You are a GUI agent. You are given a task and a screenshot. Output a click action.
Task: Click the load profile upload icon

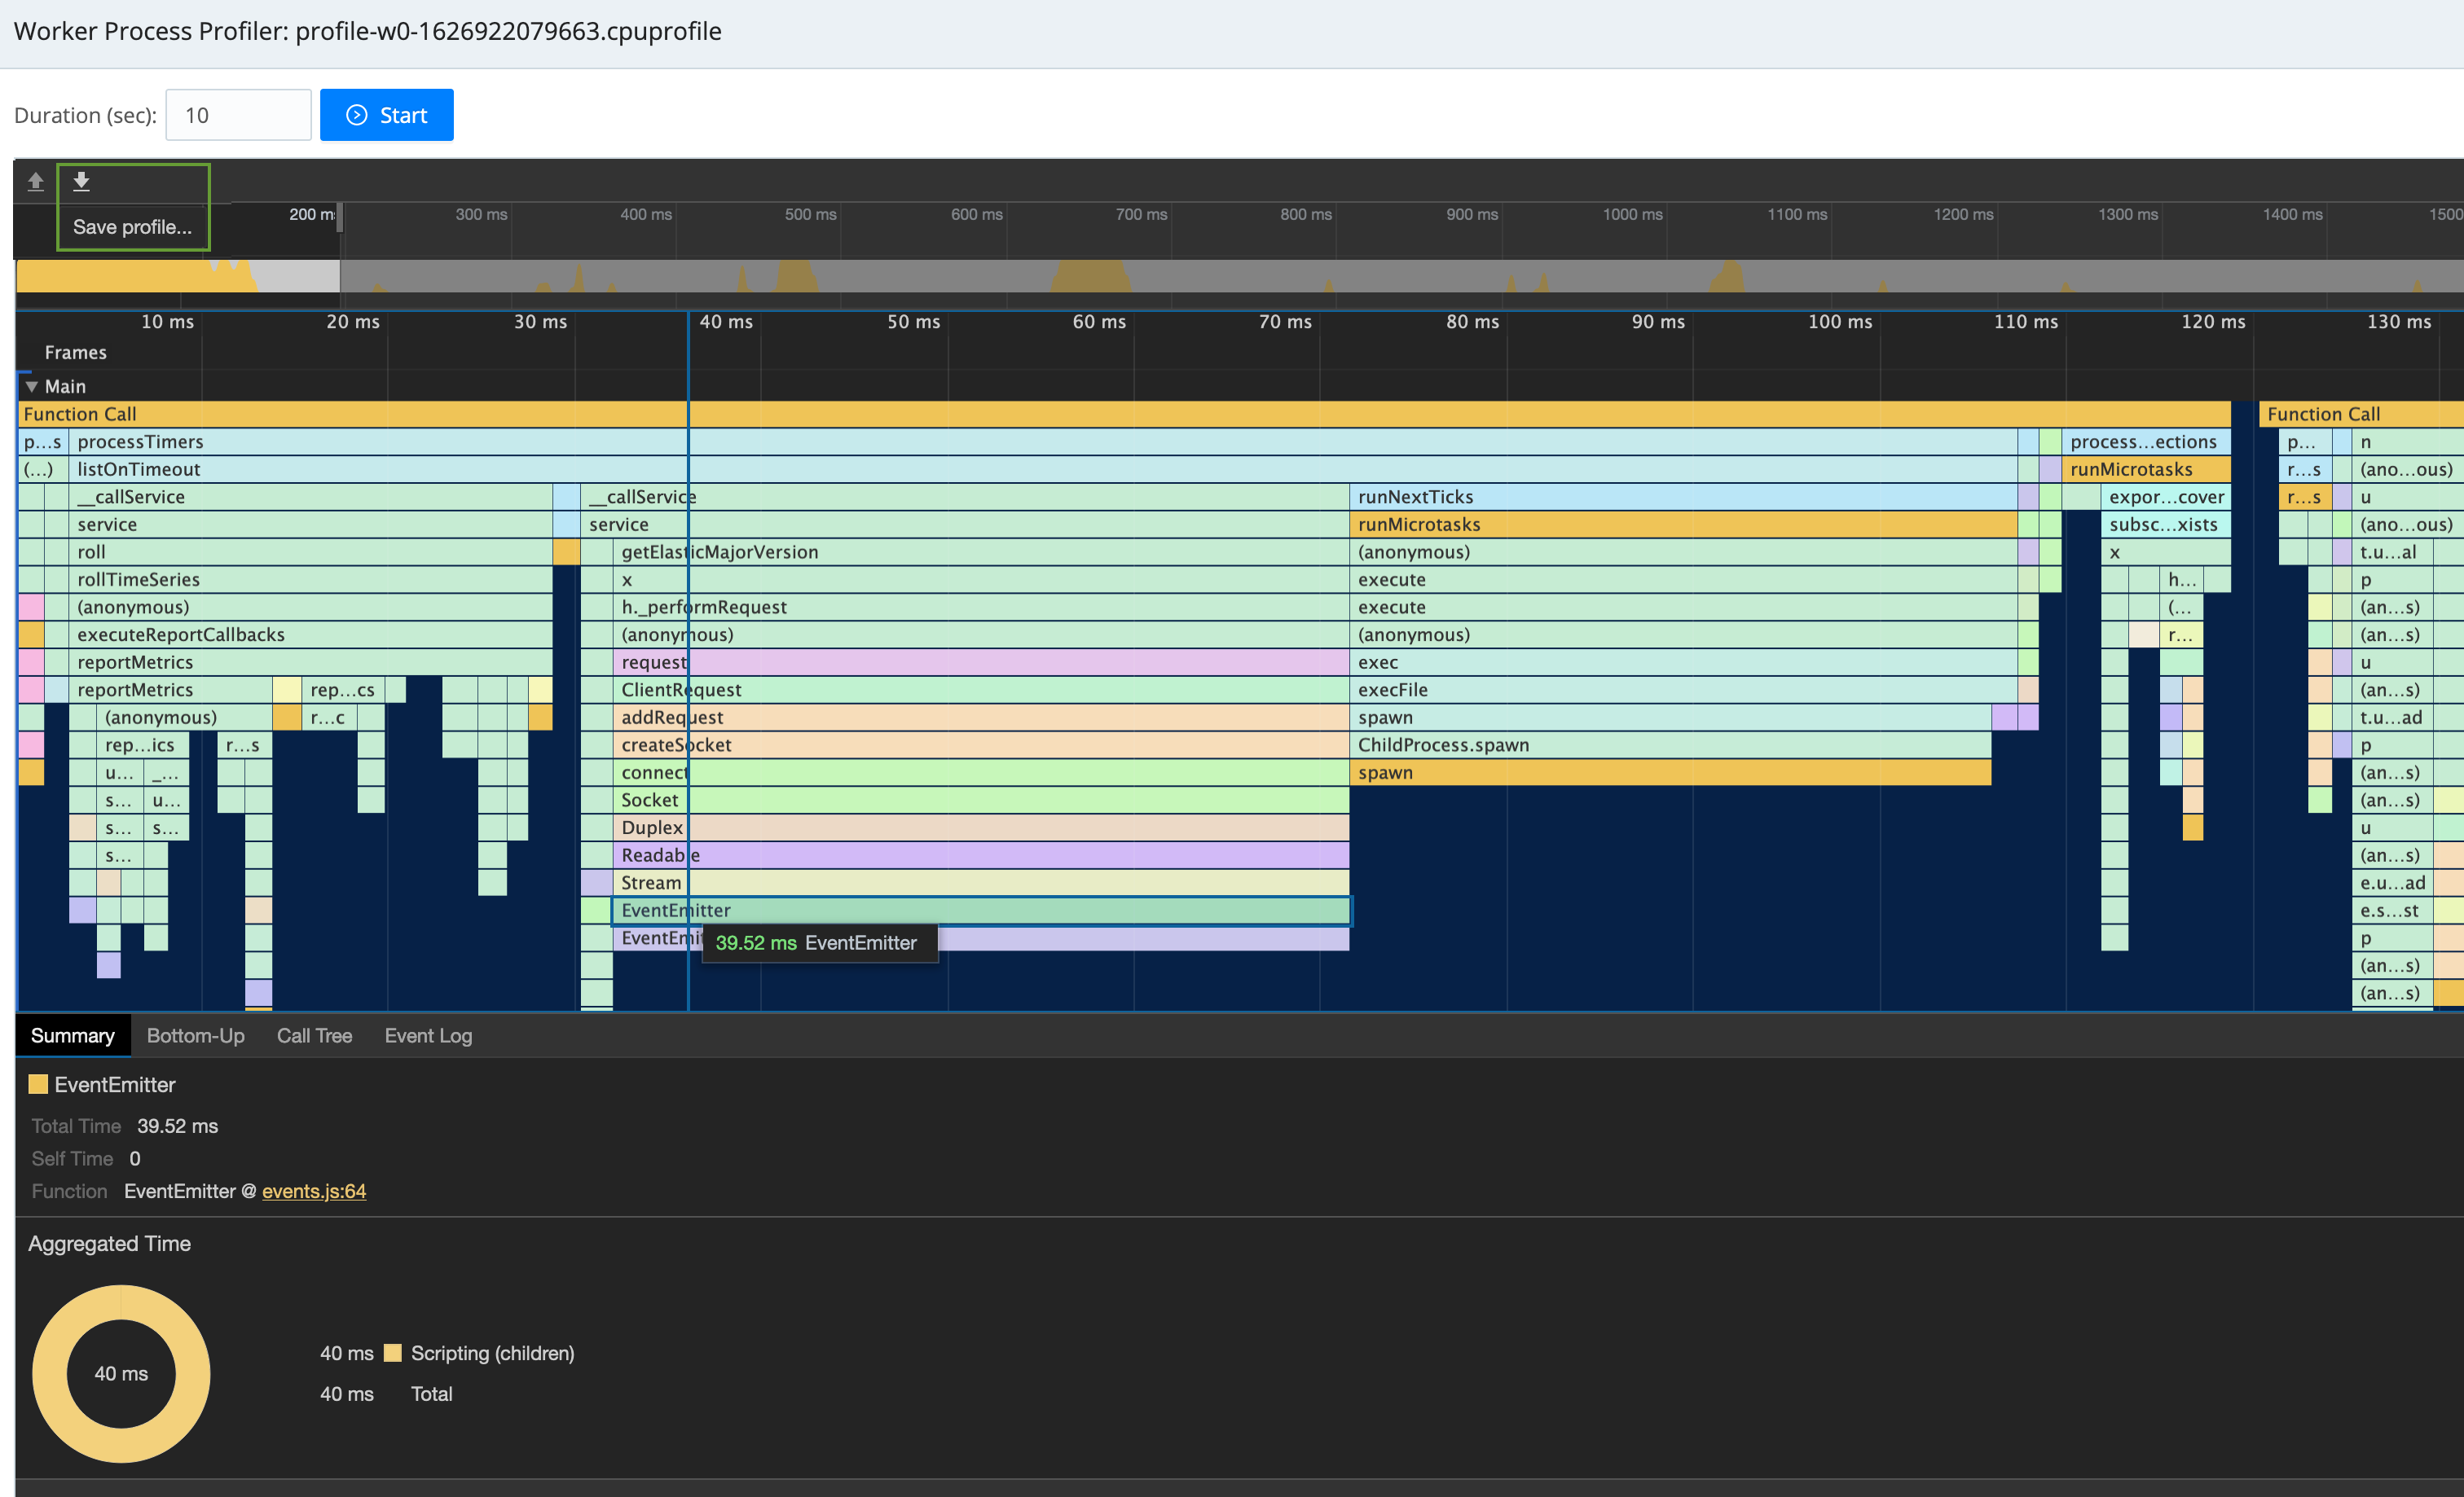[36, 181]
